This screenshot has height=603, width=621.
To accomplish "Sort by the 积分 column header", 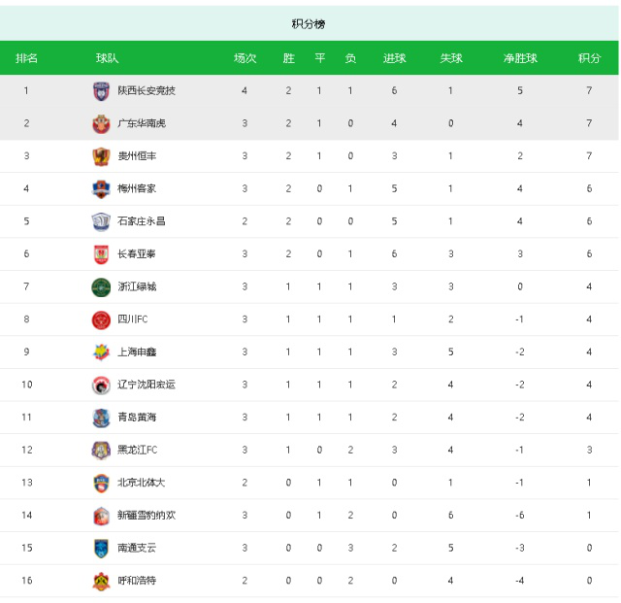I will click(x=589, y=58).
